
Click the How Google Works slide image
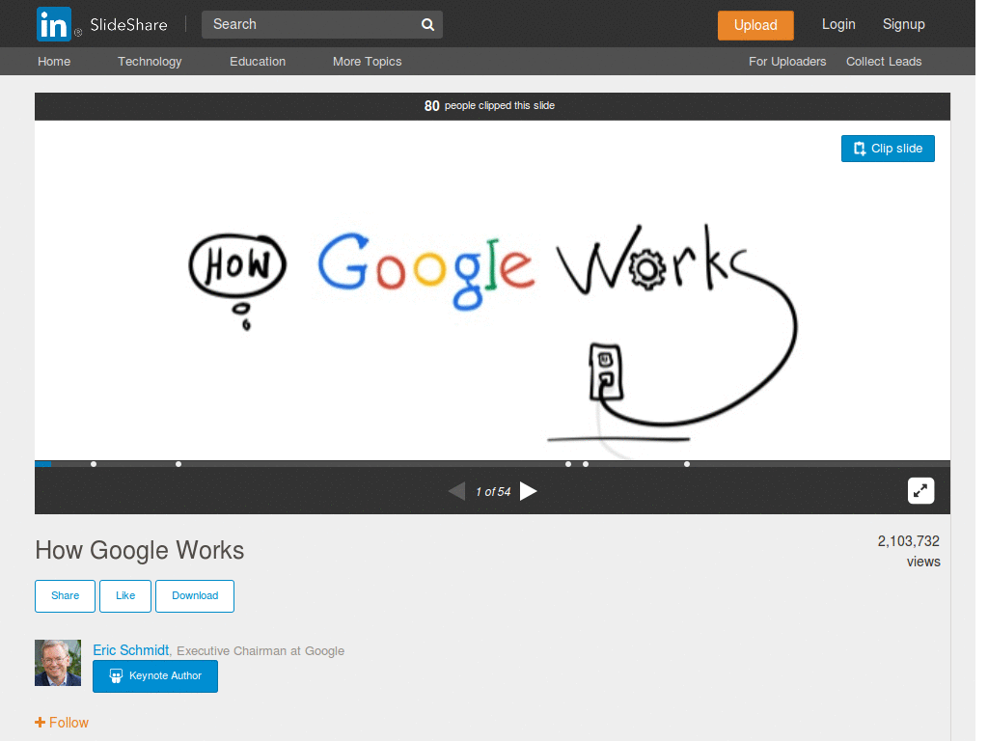coord(492,290)
